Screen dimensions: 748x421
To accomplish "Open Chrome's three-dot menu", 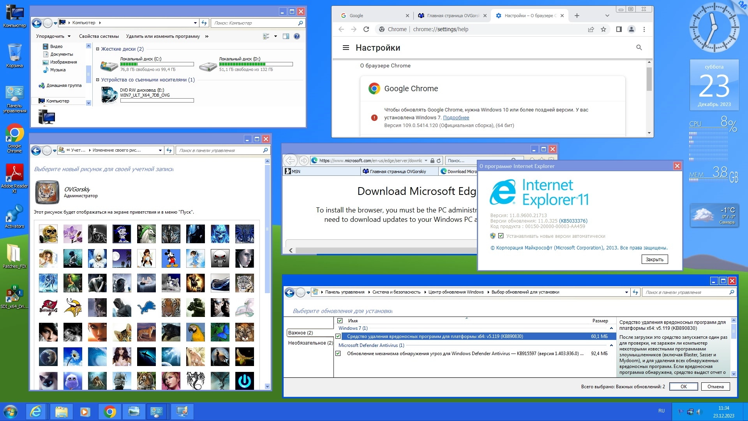I will click(x=644, y=29).
